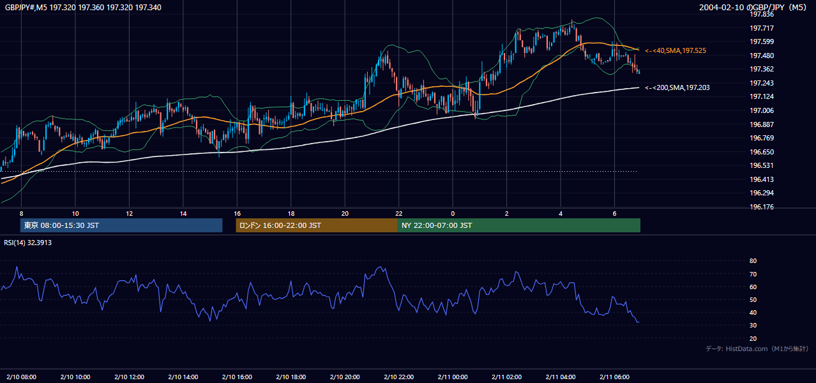This screenshot has width=816, height=383.
Task: Click the bottom date label 2/10 22:00
Action: [399, 377]
